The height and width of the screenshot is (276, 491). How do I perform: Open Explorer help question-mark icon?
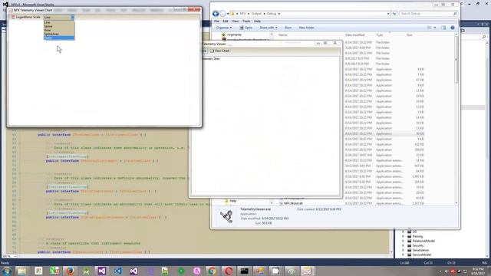(453, 28)
